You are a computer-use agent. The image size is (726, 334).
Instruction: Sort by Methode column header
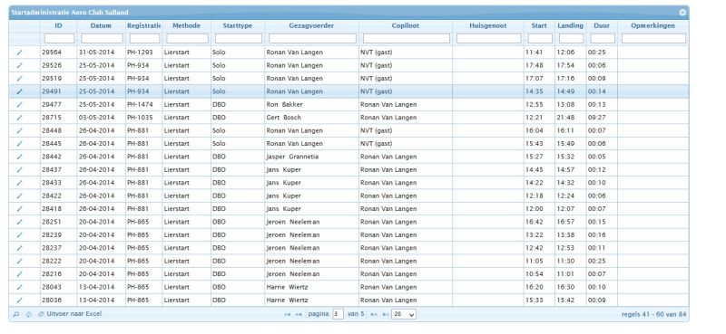tap(187, 26)
